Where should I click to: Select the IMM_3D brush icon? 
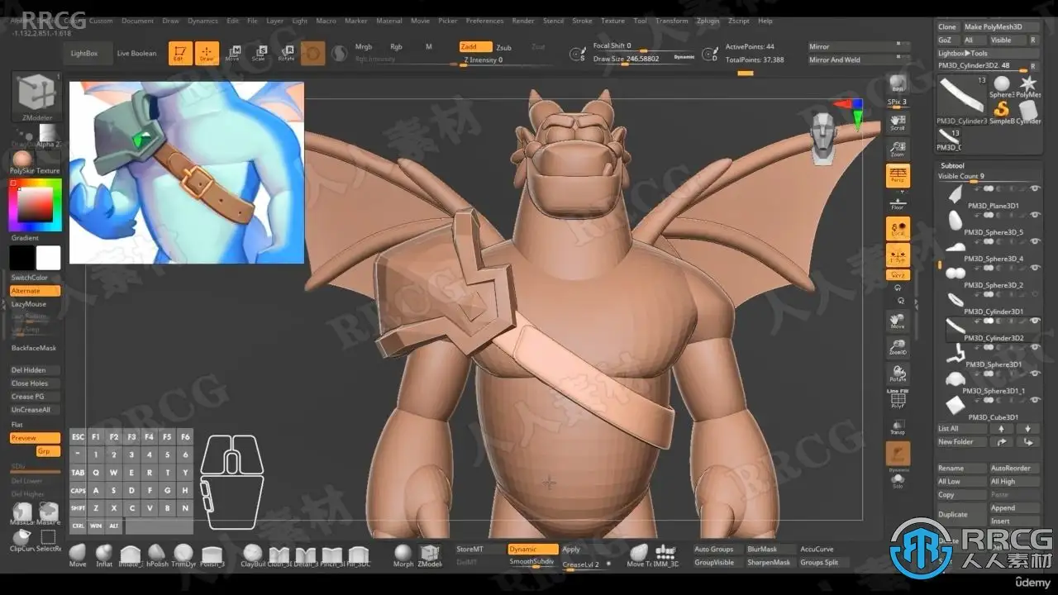pyautogui.click(x=665, y=555)
